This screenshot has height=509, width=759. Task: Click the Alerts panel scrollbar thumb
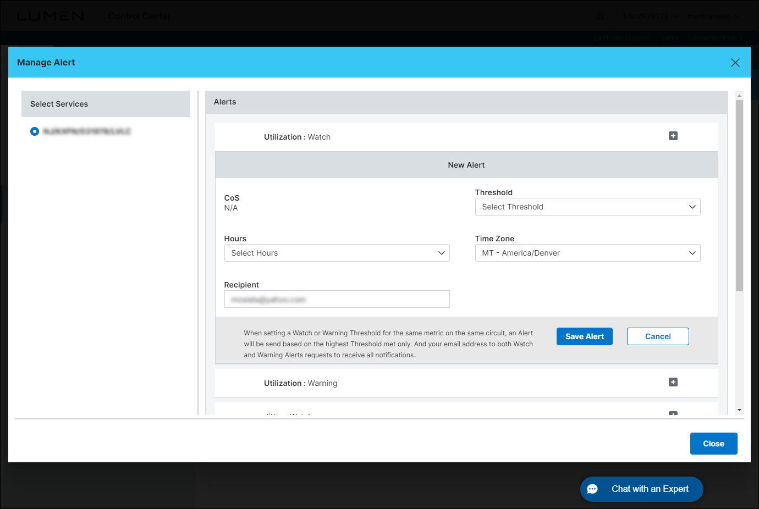739,195
